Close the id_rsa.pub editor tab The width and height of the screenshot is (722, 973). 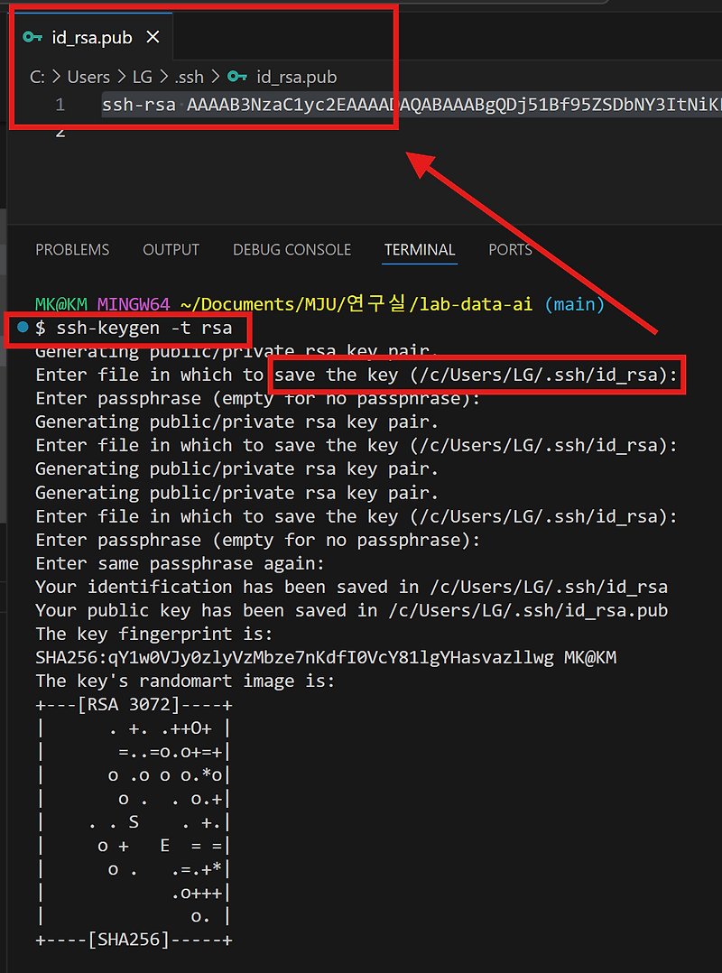click(x=152, y=38)
